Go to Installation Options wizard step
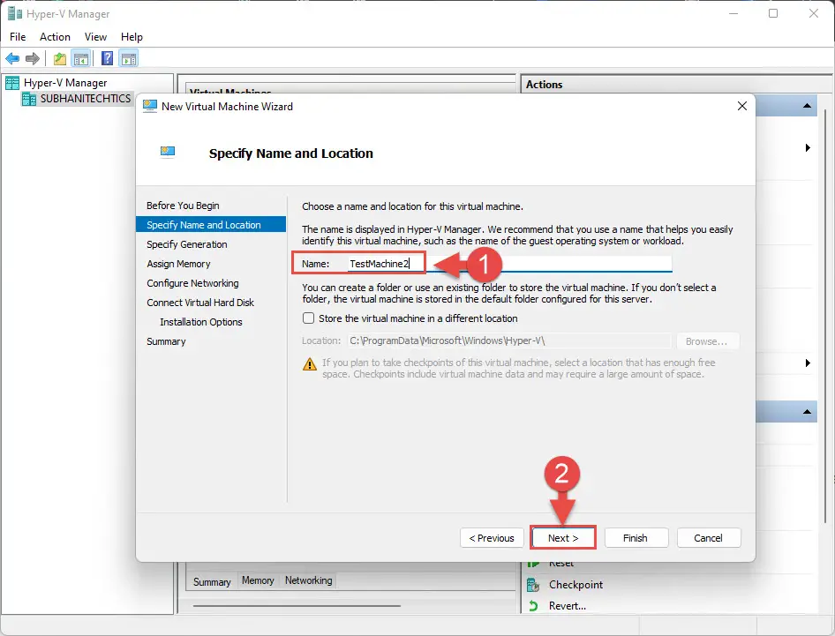Screen dimensions: 835x636 click(x=200, y=322)
